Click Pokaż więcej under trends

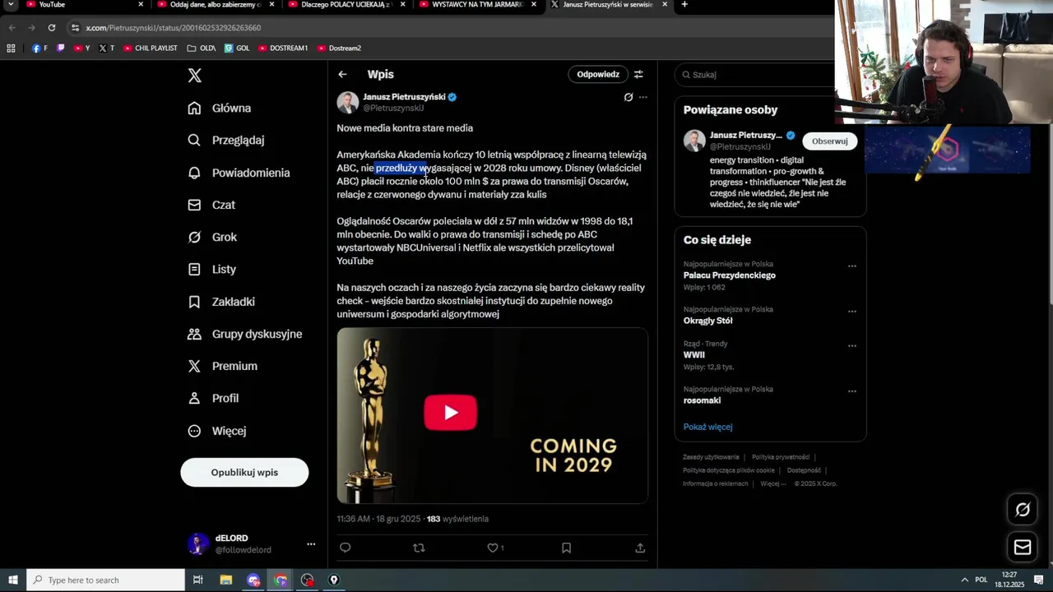[707, 427]
